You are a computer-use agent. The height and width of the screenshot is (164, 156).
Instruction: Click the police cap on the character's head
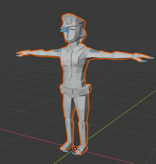click(73, 20)
